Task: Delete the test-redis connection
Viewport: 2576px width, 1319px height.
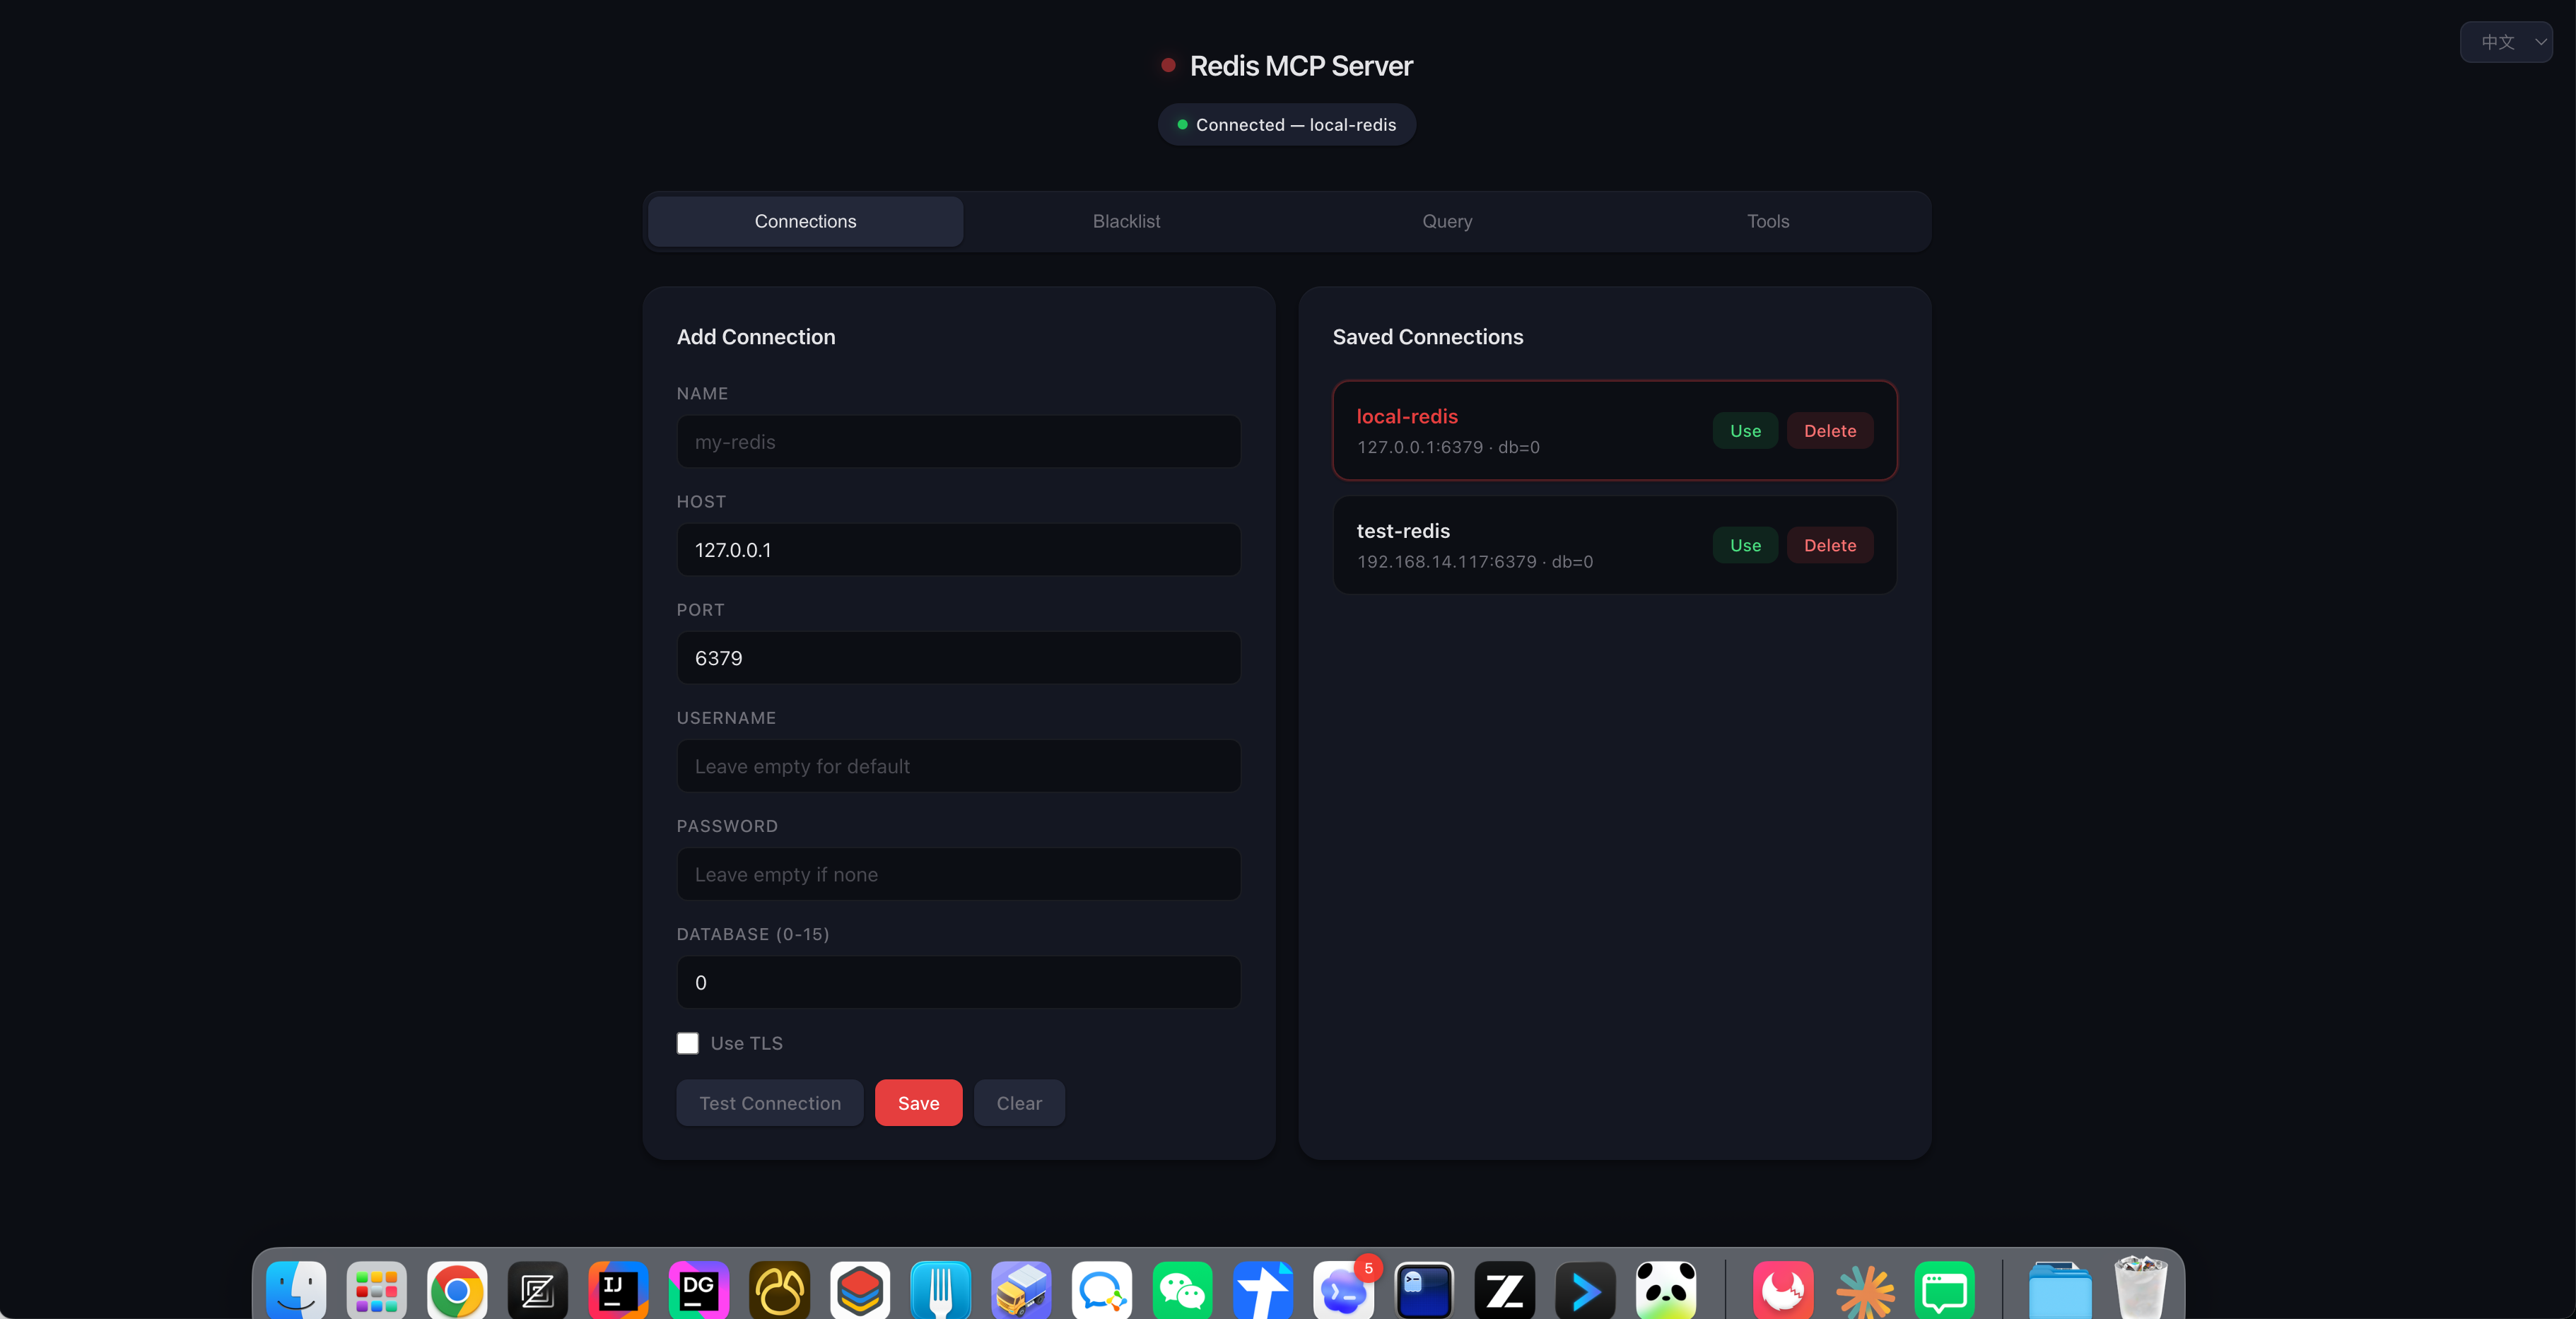Action: click(x=1830, y=545)
